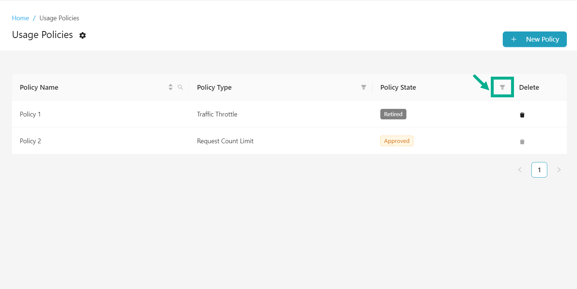Viewport: 577px width, 289px height.
Task: Open search for Policy Name column
Action: (180, 87)
